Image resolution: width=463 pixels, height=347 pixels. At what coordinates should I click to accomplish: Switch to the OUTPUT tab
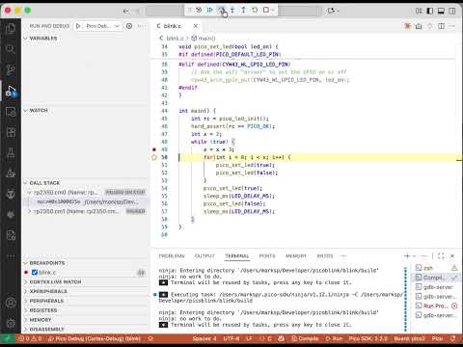click(204, 256)
